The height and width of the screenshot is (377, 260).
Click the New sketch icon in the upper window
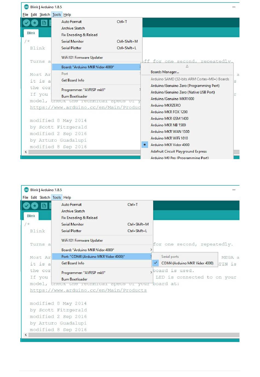click(44, 23)
